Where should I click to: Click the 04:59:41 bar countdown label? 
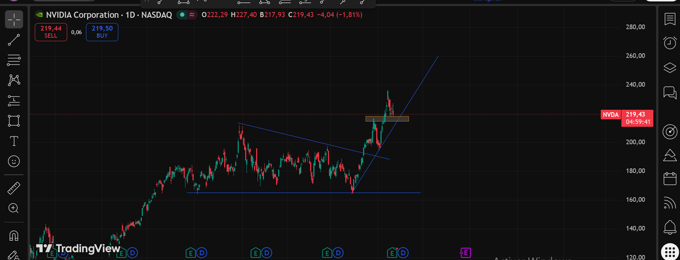pyautogui.click(x=637, y=122)
